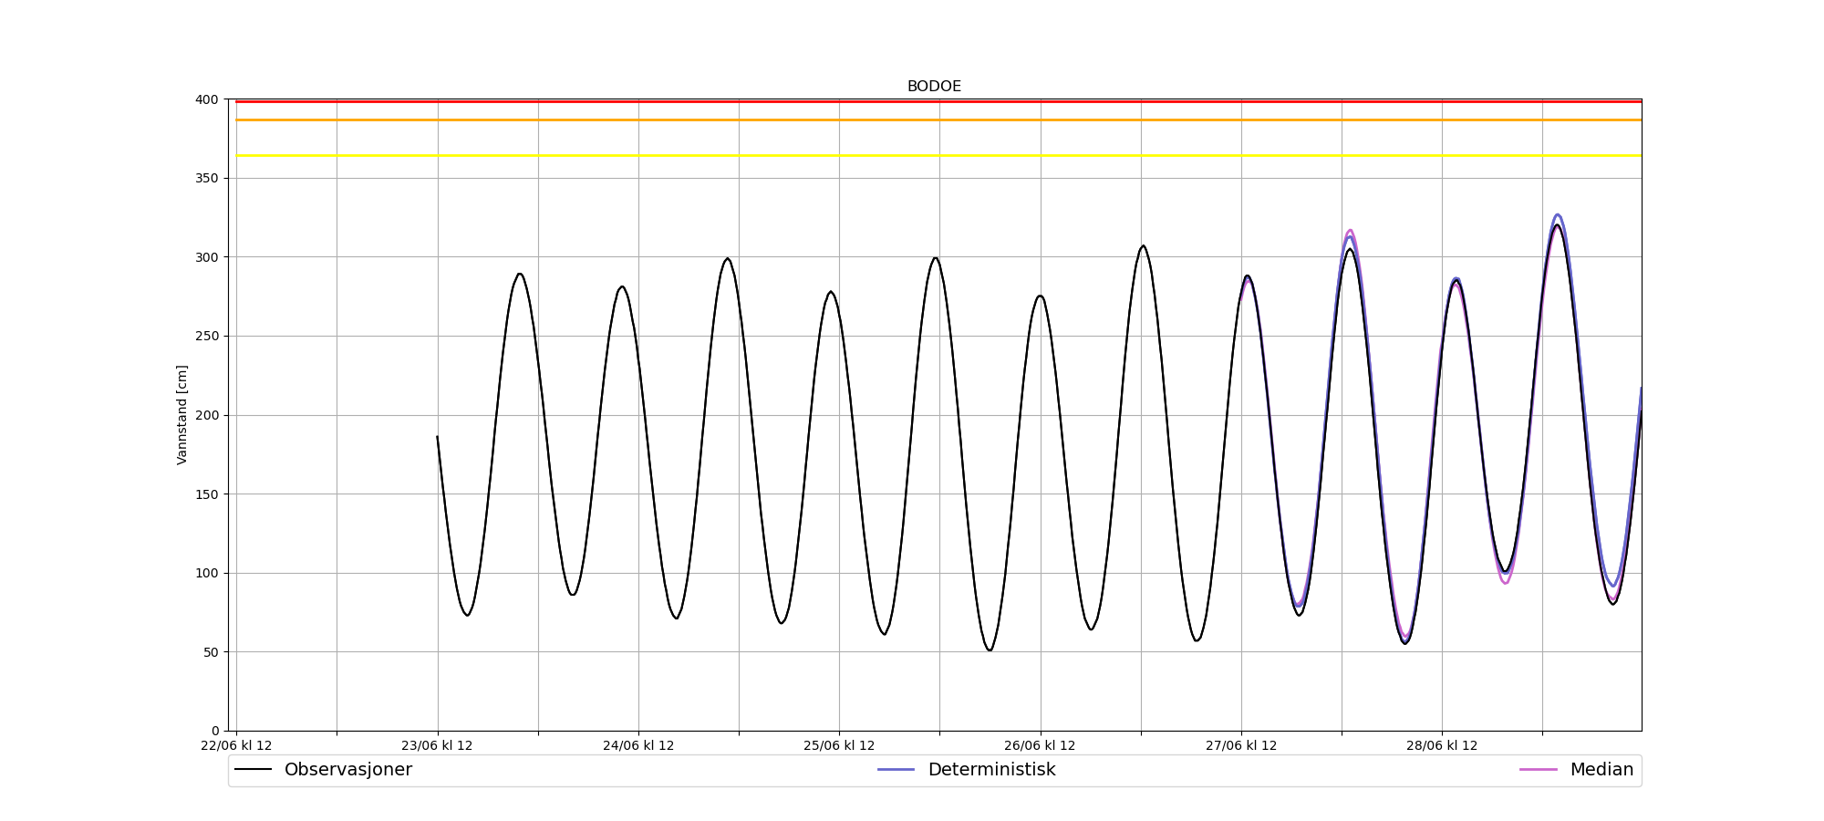Click the blue Deterministisk legend line sample
Viewport: 1824px width, 821px height.
896,770
